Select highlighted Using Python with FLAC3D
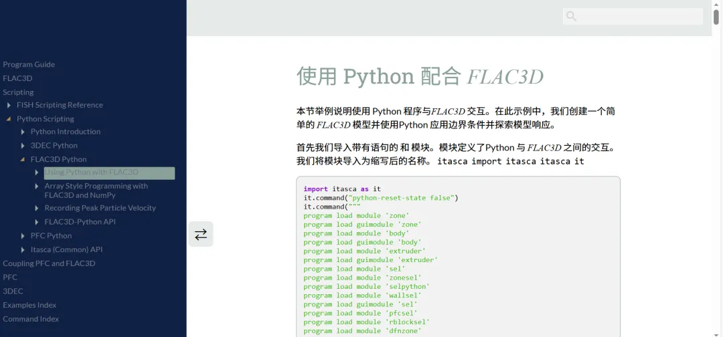Image resolution: width=723 pixels, height=337 pixels. pyautogui.click(x=109, y=173)
